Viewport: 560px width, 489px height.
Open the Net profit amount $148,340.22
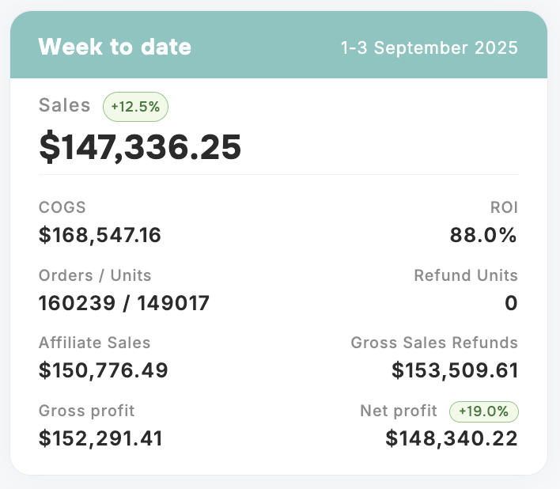(452, 438)
